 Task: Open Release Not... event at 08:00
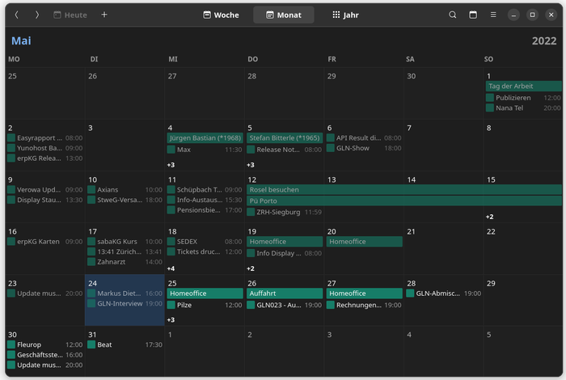tap(285, 150)
